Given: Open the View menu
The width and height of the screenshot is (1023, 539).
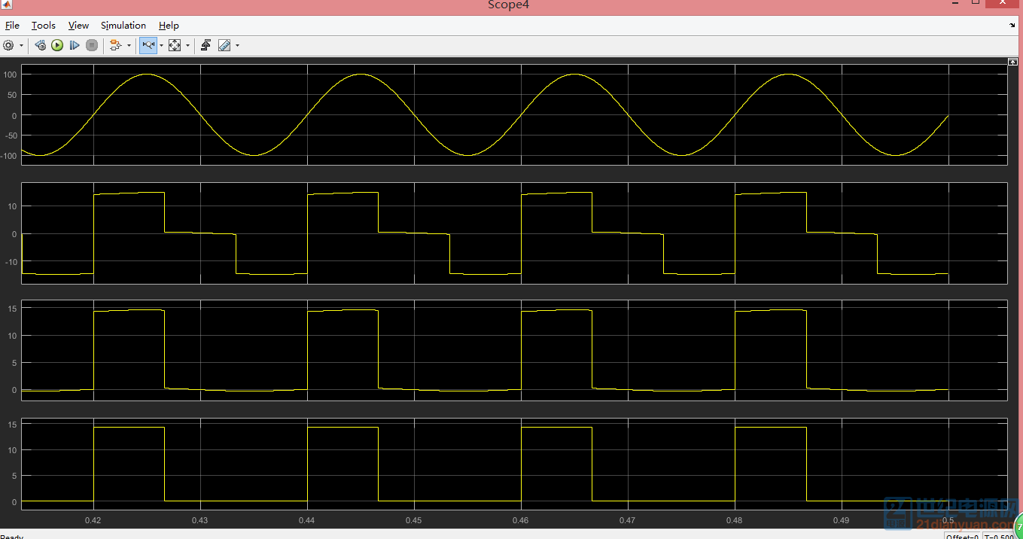Looking at the screenshot, I should pos(78,25).
